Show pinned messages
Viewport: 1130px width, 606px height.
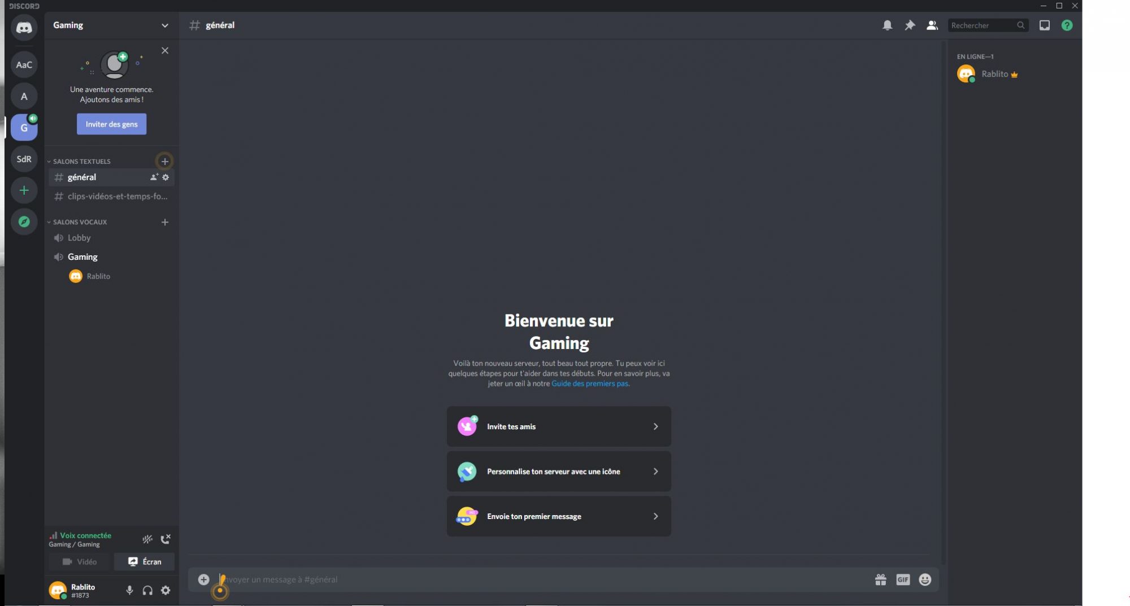pos(910,25)
